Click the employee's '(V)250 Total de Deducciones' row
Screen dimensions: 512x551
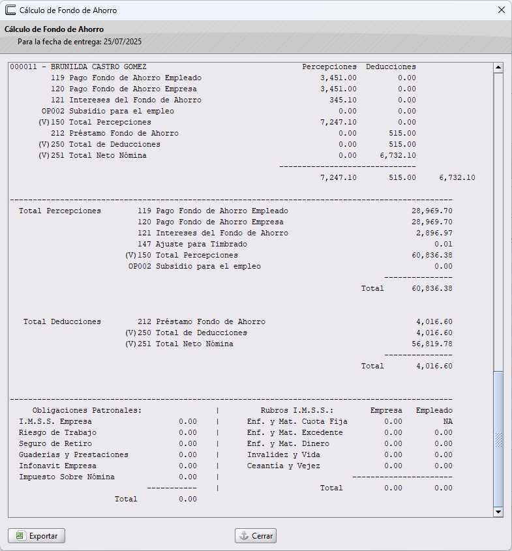click(227, 144)
